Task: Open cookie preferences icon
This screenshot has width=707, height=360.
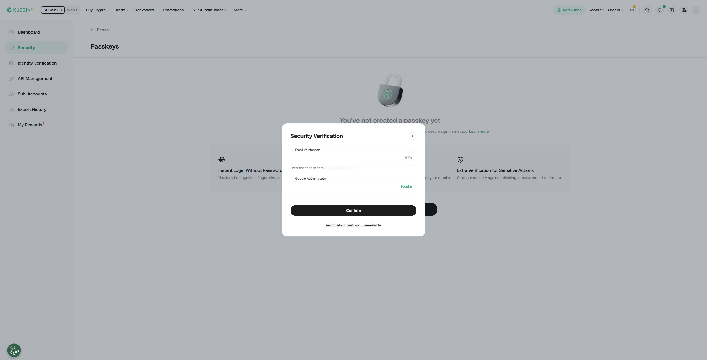Action: 14,350
